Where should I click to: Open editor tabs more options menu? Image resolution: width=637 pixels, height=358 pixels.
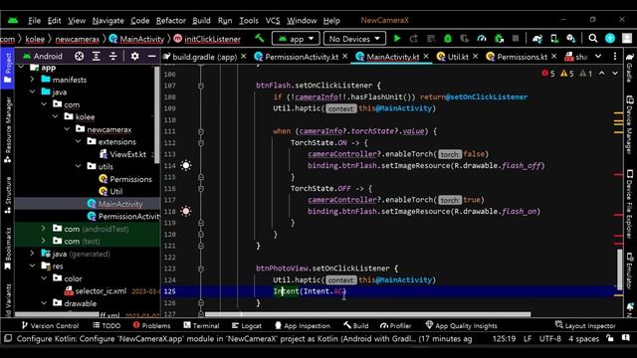(x=615, y=56)
